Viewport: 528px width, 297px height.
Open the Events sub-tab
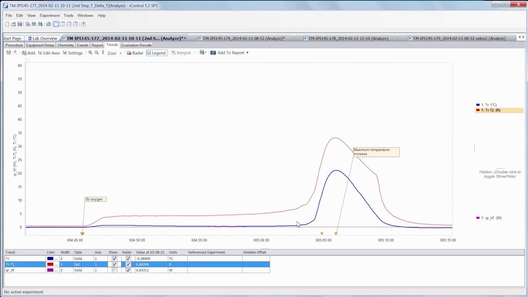tap(82, 45)
